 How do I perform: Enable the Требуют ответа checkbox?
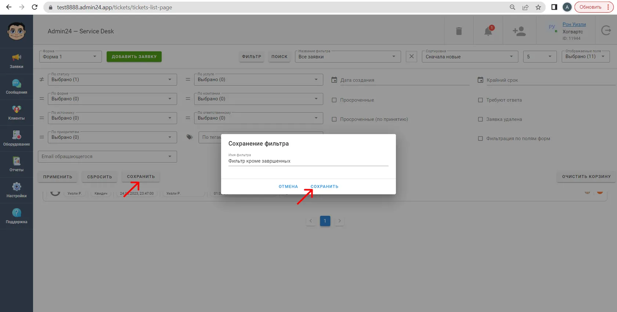[x=480, y=100]
